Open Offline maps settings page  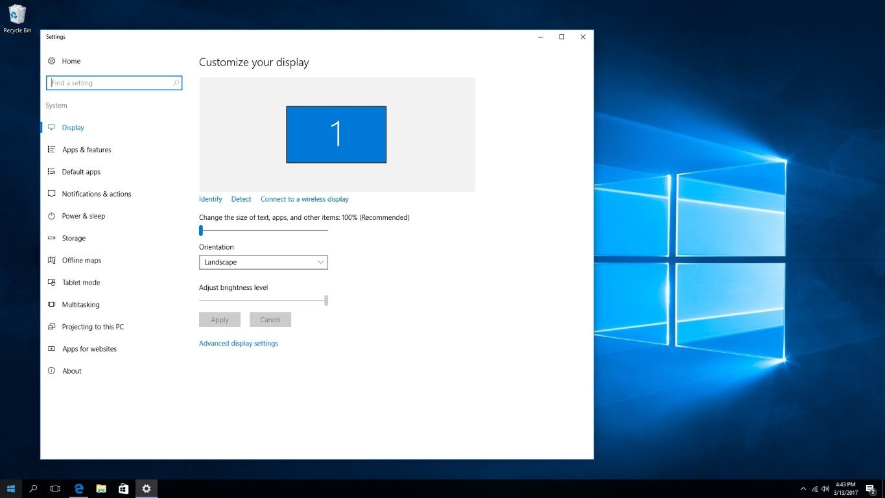(x=82, y=260)
